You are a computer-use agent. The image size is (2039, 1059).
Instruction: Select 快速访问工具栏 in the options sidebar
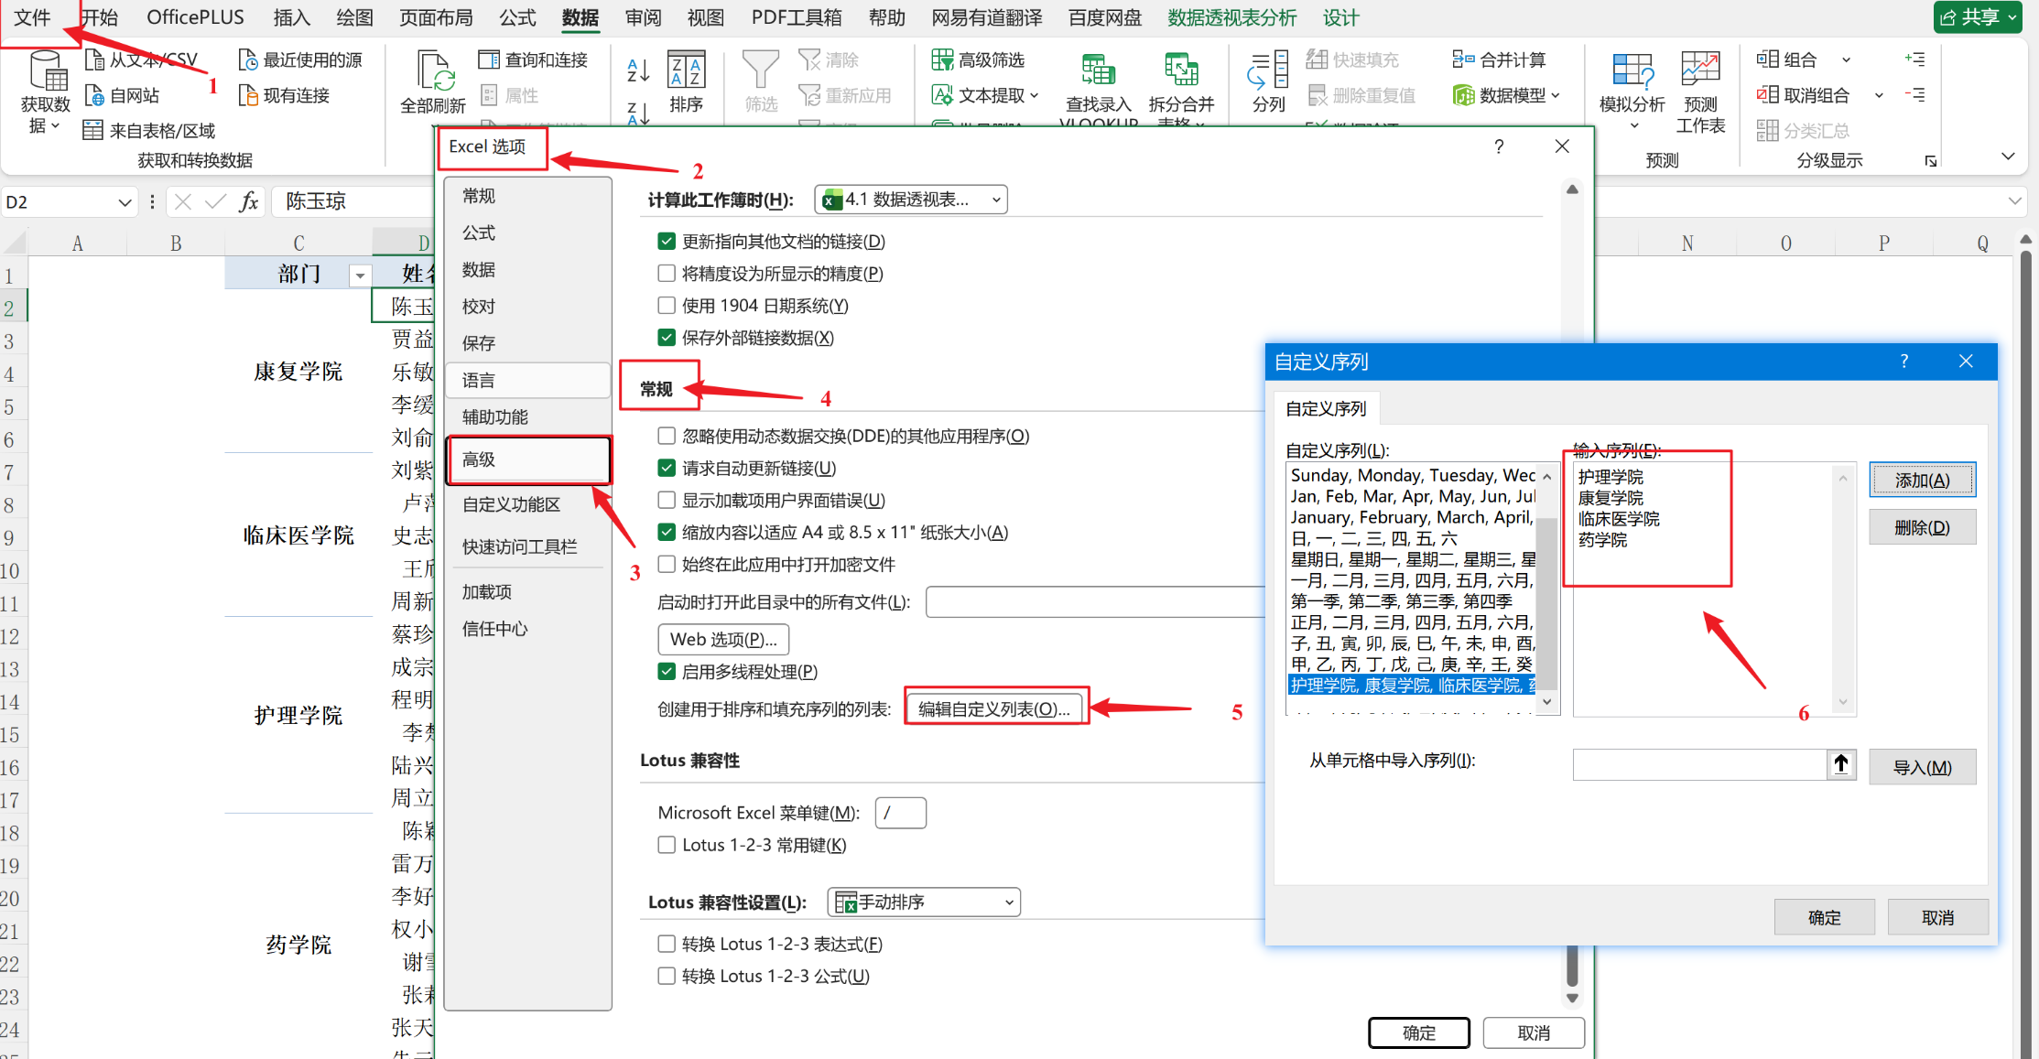pos(519,546)
